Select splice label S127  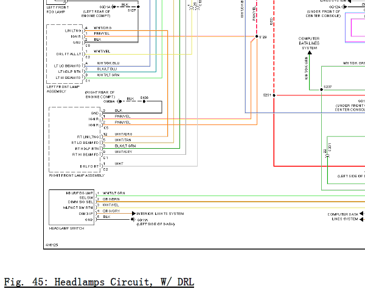click(x=131, y=10)
